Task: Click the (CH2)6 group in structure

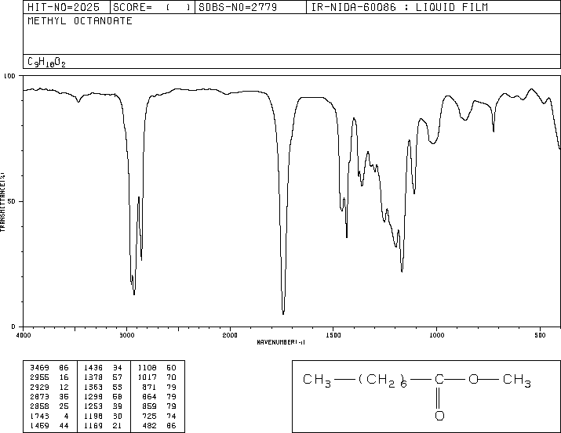Action: pyautogui.click(x=382, y=381)
